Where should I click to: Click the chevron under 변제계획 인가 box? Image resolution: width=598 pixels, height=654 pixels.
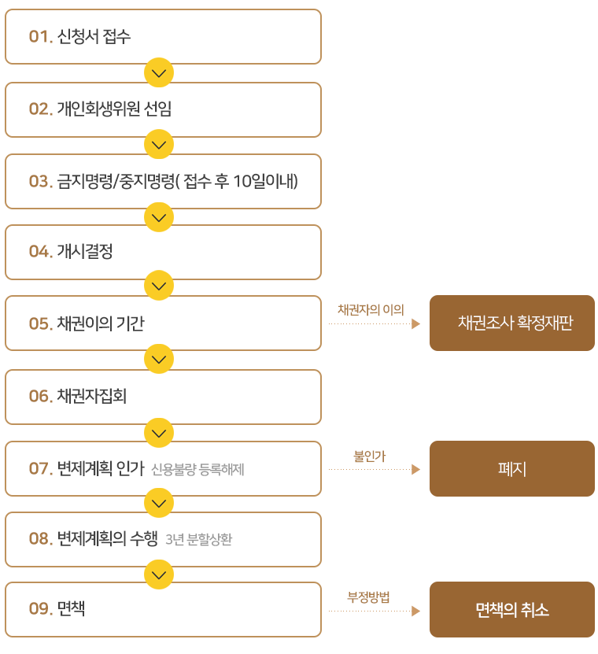[x=159, y=503]
